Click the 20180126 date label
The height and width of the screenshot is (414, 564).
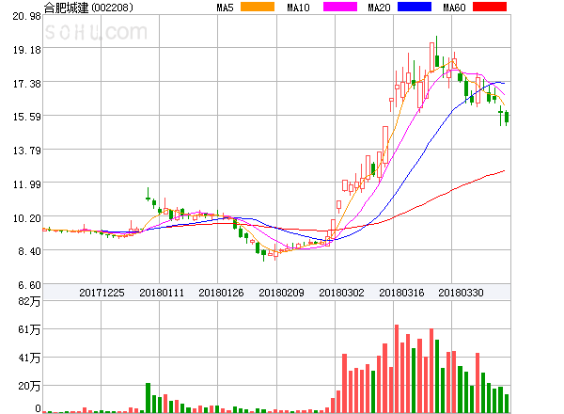click(221, 293)
